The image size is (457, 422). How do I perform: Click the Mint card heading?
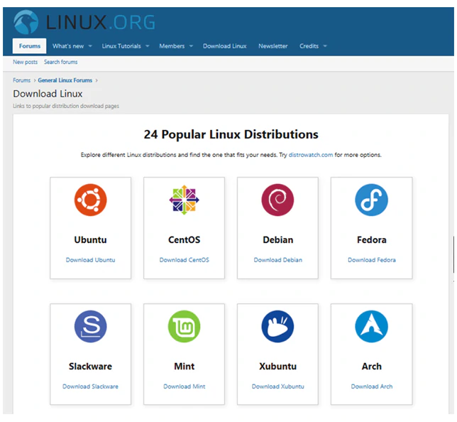pyautogui.click(x=185, y=367)
